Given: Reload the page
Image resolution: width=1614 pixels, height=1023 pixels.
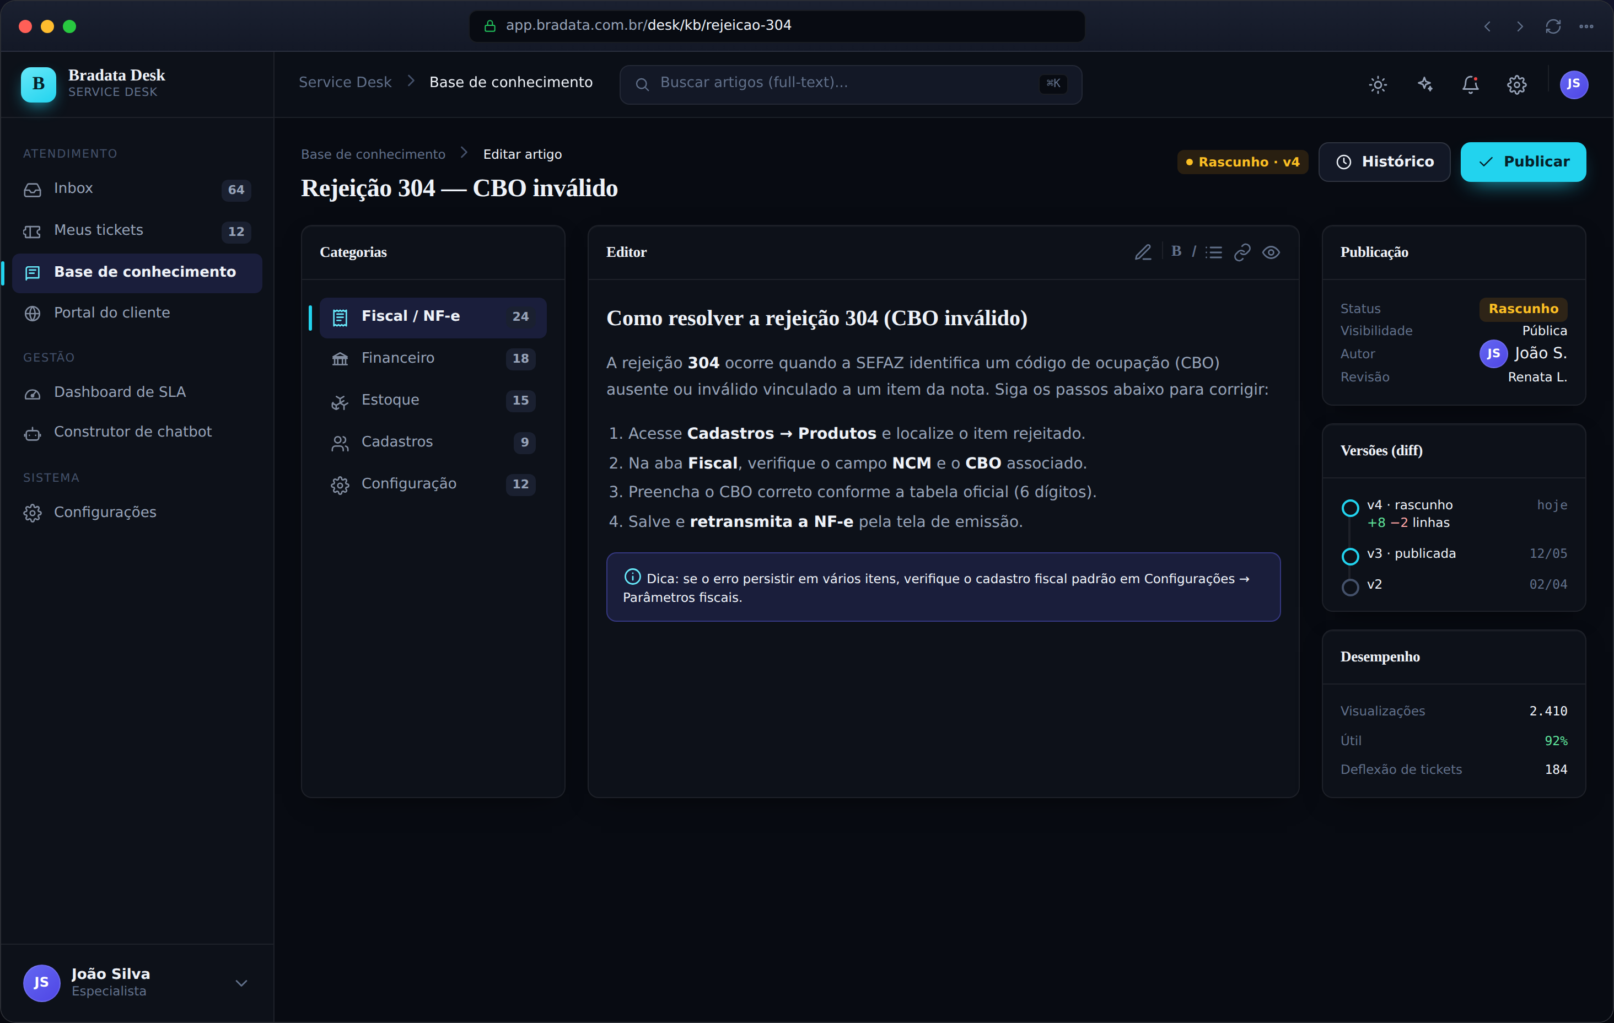Looking at the screenshot, I should click(x=1552, y=26).
